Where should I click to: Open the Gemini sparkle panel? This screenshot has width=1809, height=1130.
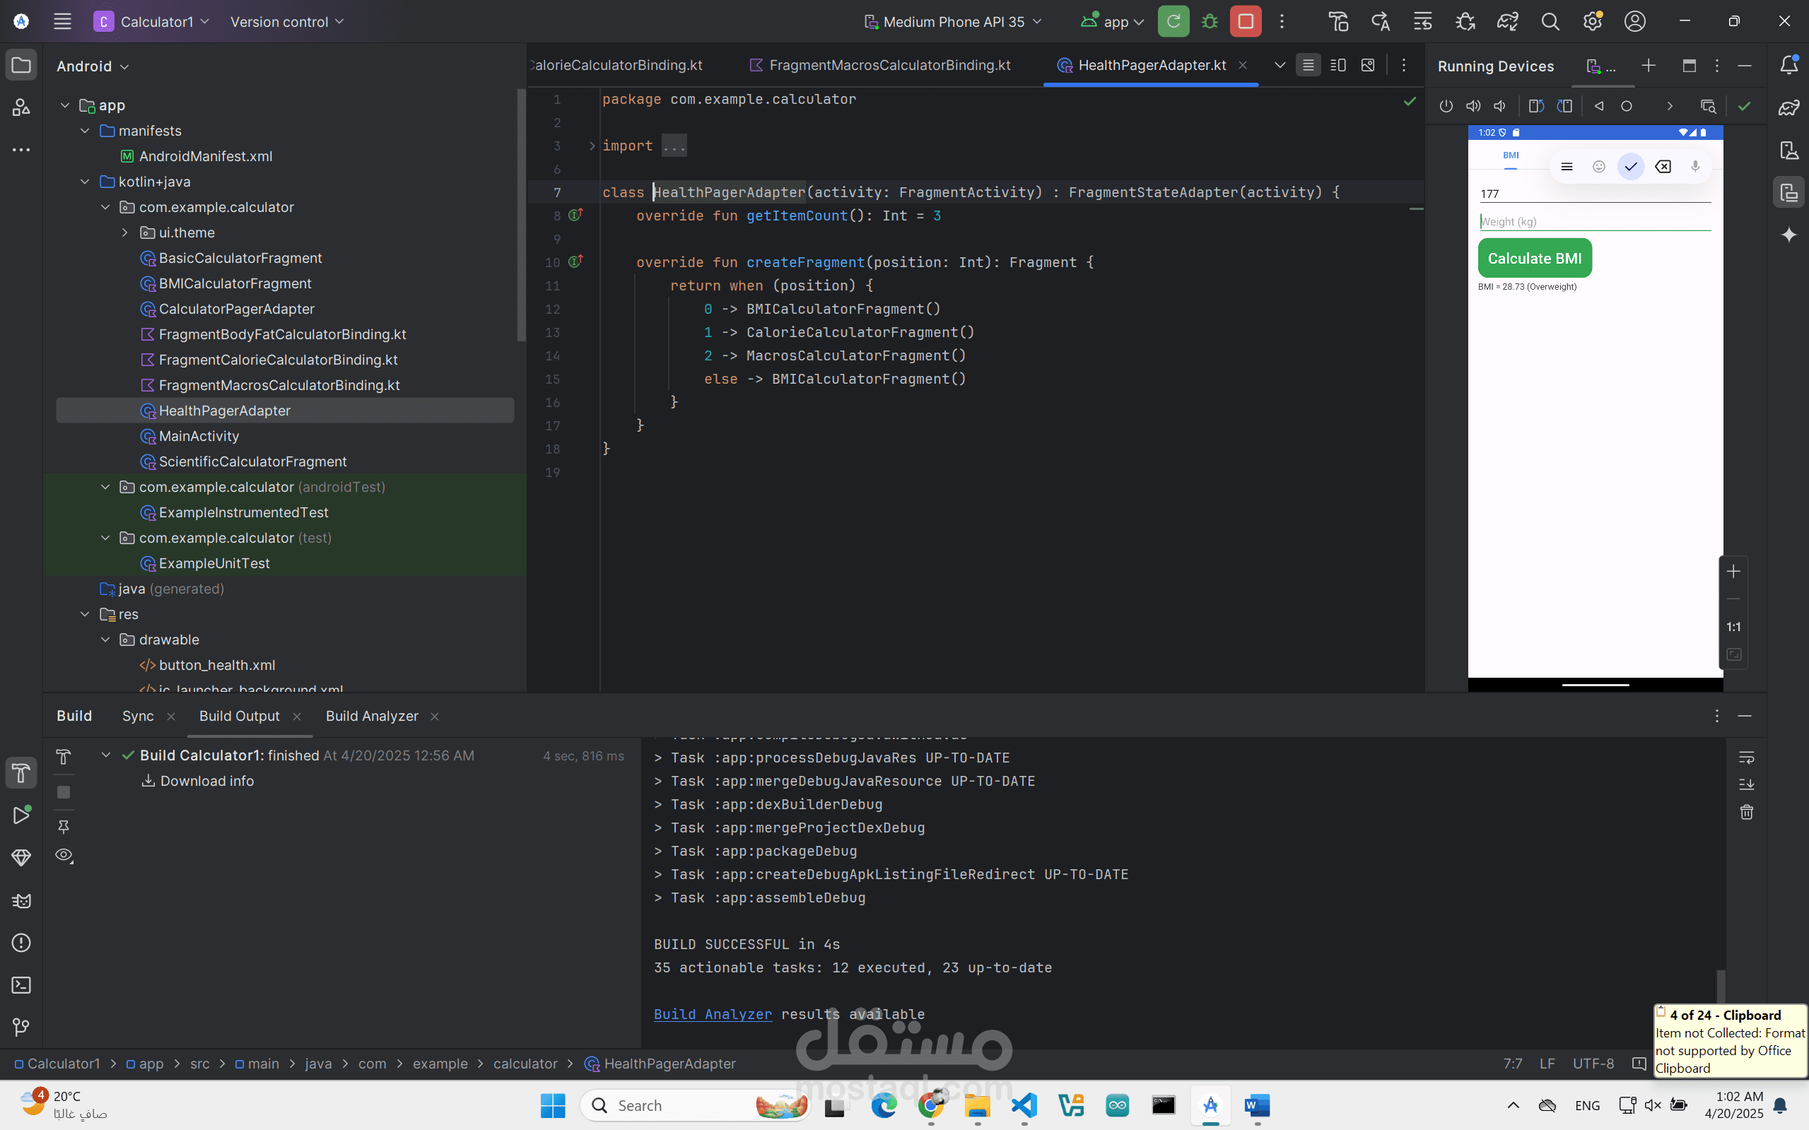click(1788, 235)
